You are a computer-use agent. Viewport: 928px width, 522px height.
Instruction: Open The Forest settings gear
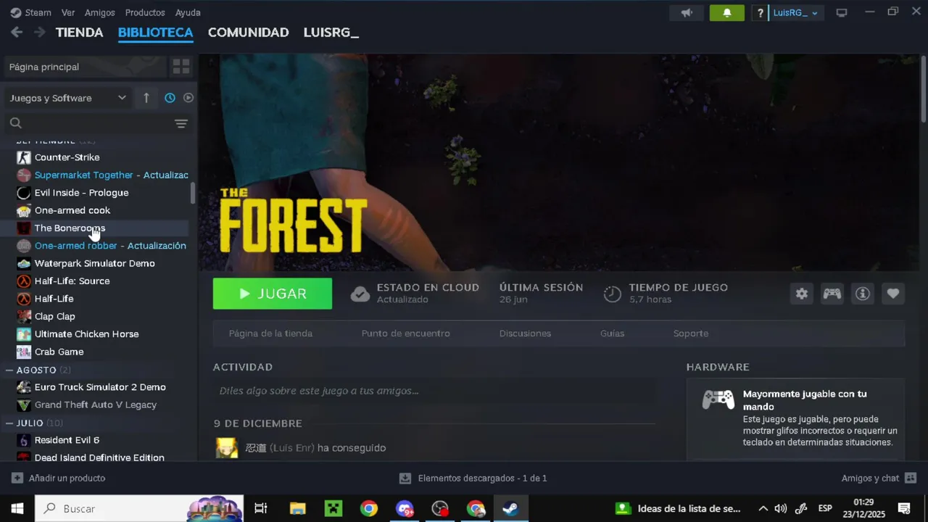801,294
